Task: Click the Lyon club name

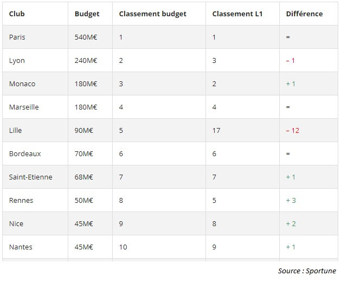Action: pos(17,61)
